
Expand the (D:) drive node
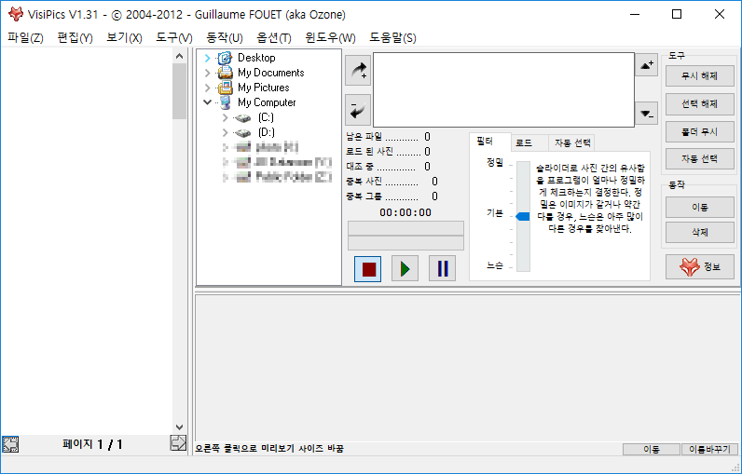coord(226,132)
